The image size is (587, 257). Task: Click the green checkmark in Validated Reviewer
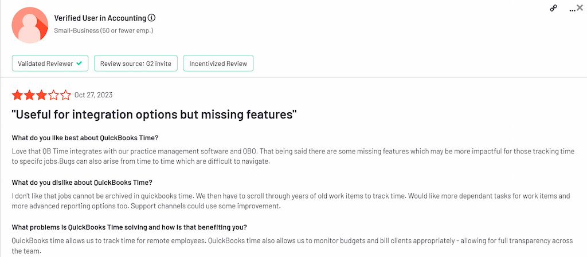pos(79,64)
